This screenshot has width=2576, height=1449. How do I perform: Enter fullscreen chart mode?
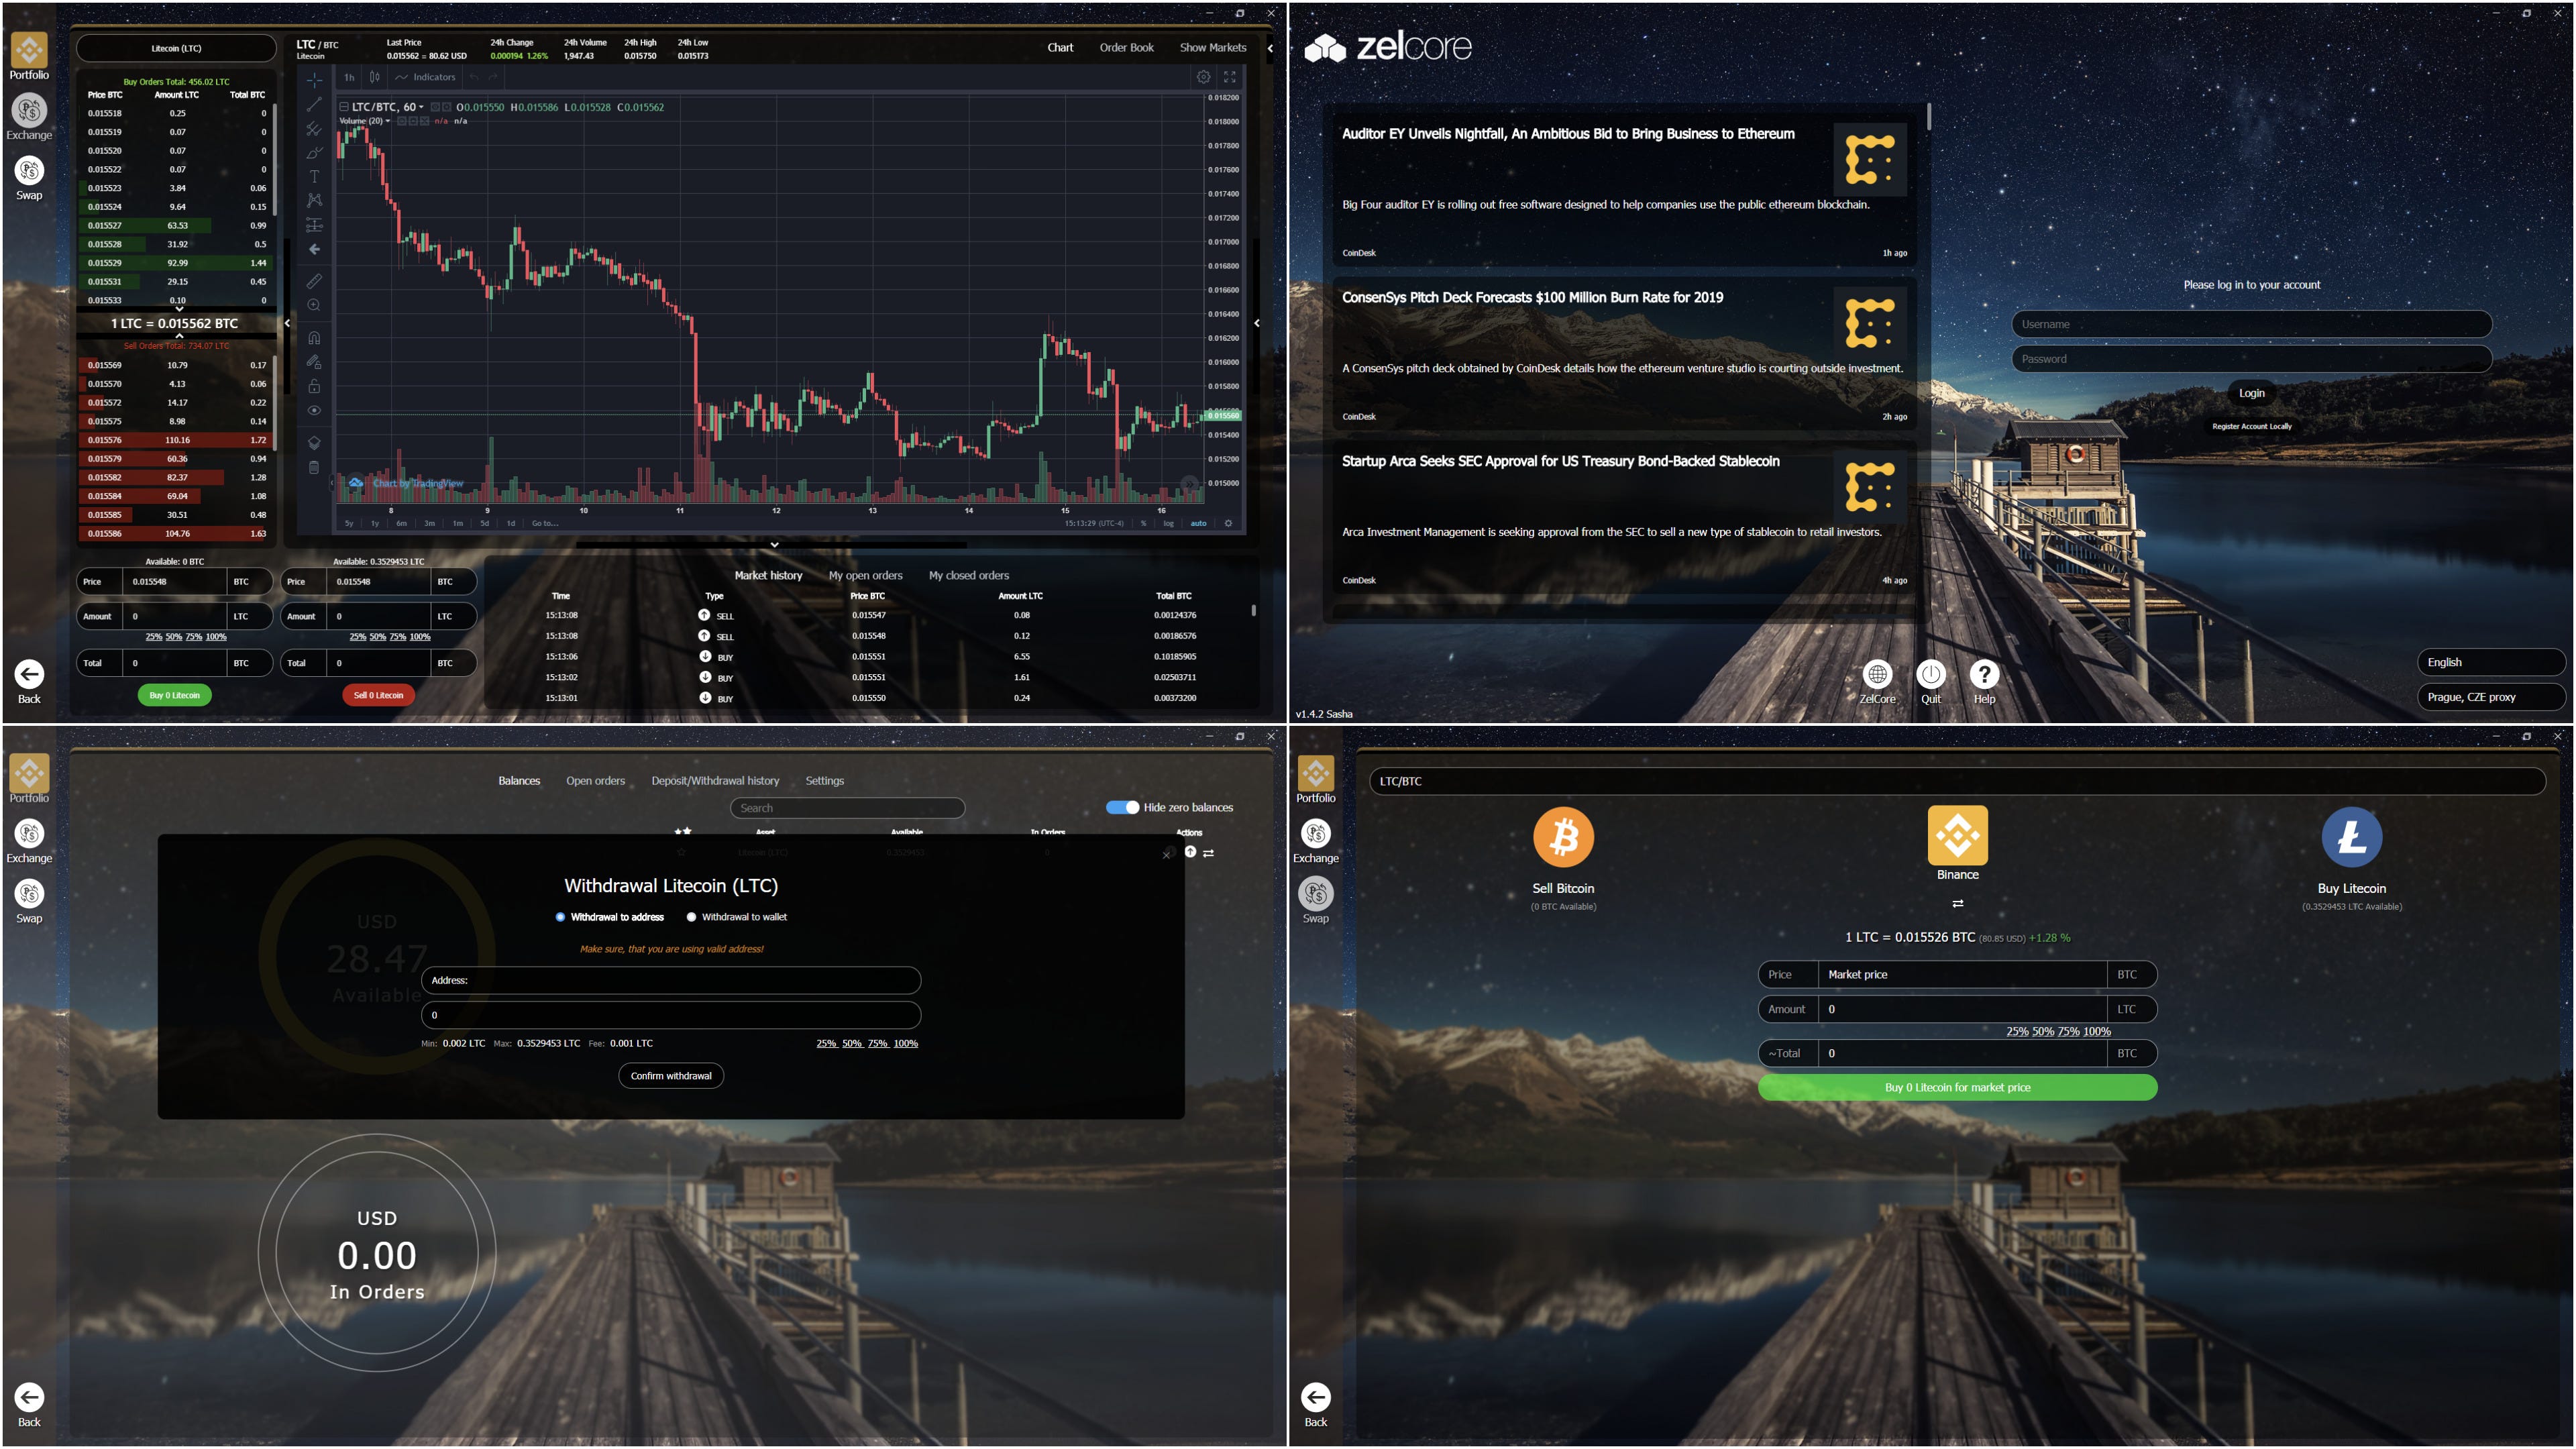(1230, 77)
